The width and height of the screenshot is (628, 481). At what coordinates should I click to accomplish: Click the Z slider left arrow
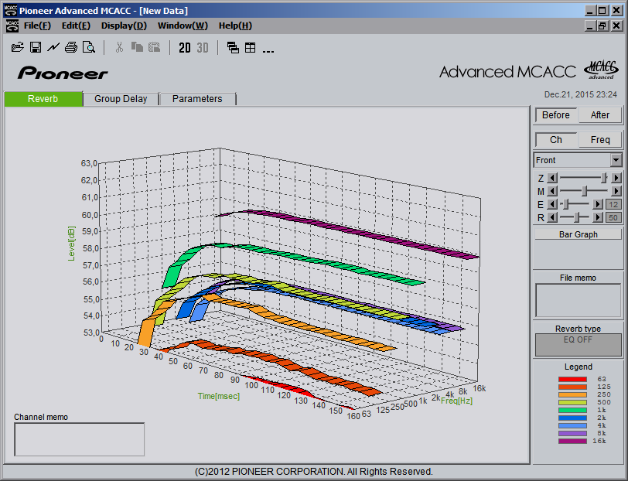552,177
